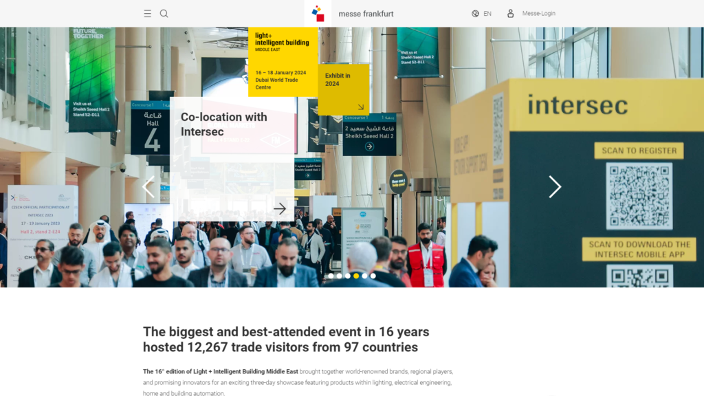Screen dimensions: 704x396
Task: Go to home via Messe Frankfurt logo
Action: coord(318,14)
